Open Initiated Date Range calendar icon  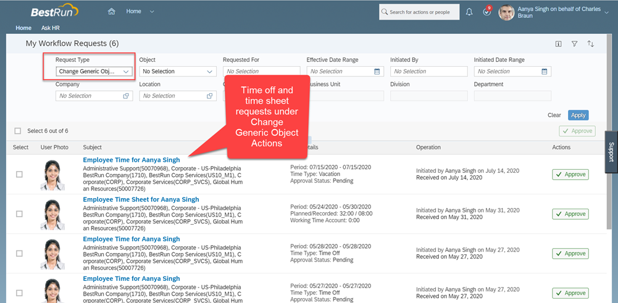click(x=545, y=72)
